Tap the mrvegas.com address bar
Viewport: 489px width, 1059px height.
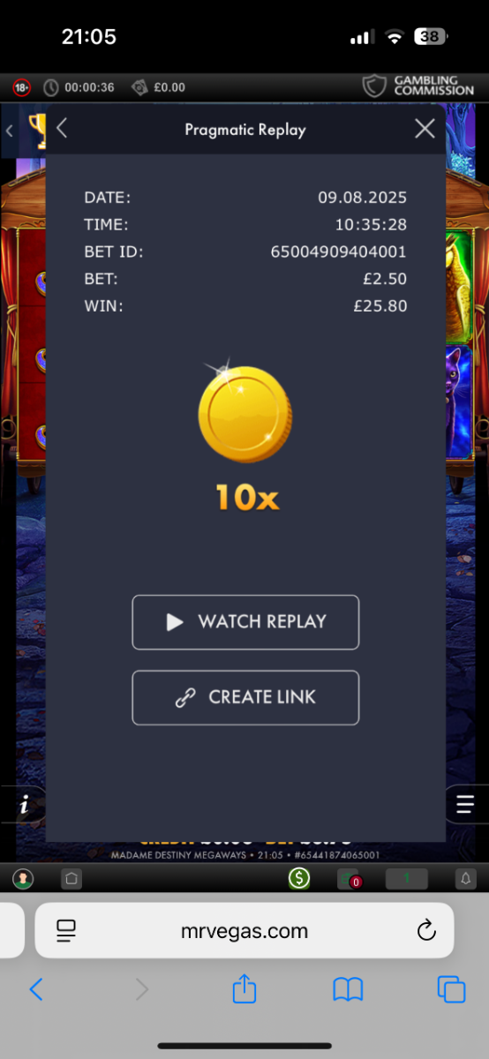pyautogui.click(x=244, y=930)
